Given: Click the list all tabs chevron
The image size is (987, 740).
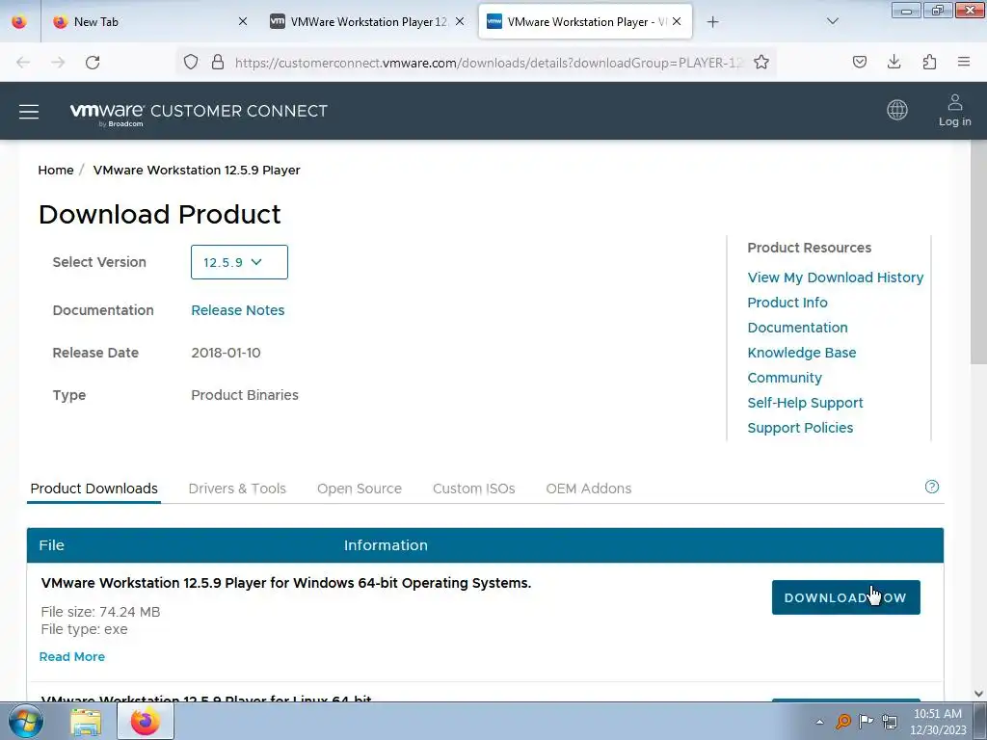Looking at the screenshot, I should point(832,21).
